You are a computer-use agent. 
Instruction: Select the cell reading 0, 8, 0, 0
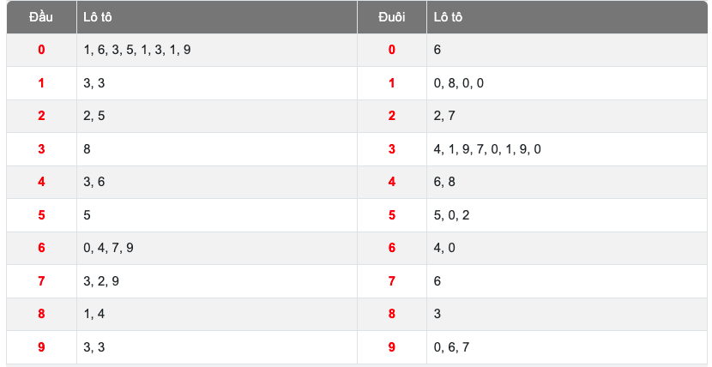pos(459,83)
